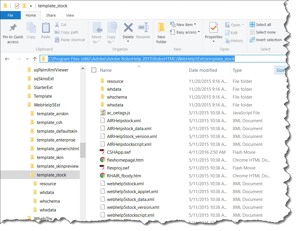This screenshot has height=231, width=297.
Task: Select webhelp5stock_version.xml file
Action: point(133,207)
